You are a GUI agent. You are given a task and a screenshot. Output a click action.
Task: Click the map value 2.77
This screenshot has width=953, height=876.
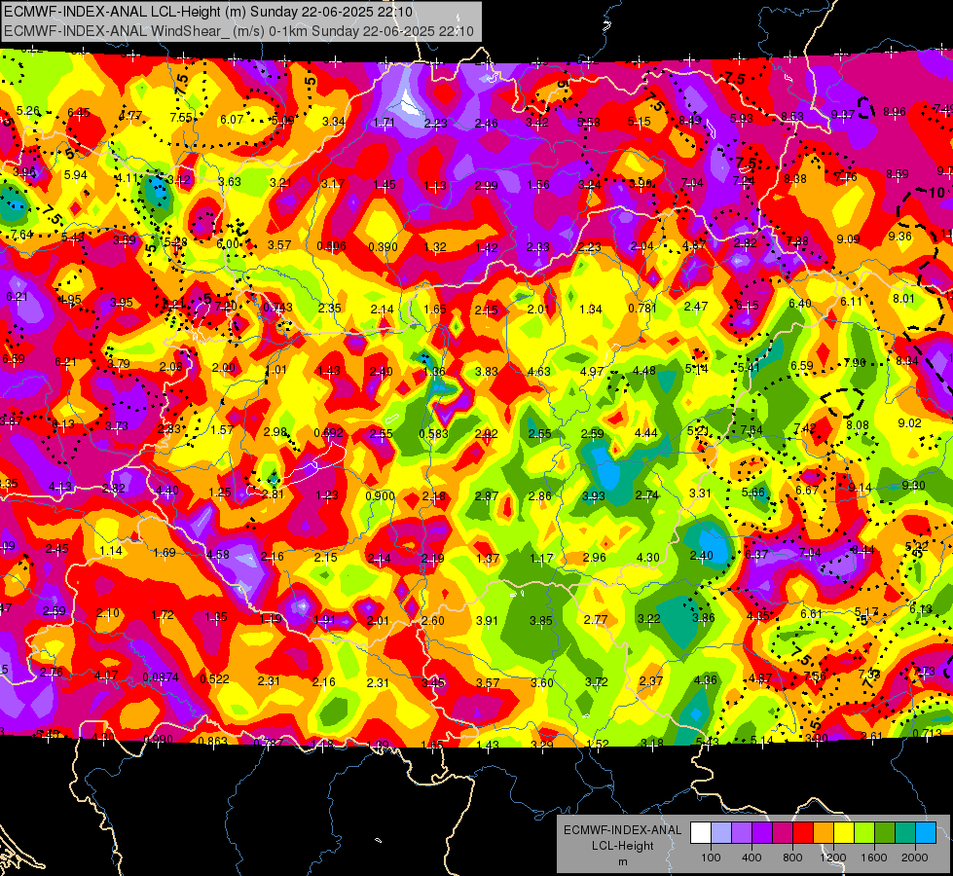point(595,619)
